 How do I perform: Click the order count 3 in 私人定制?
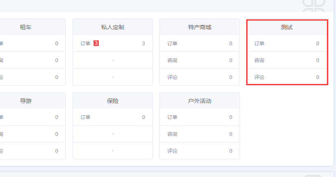[143, 43]
